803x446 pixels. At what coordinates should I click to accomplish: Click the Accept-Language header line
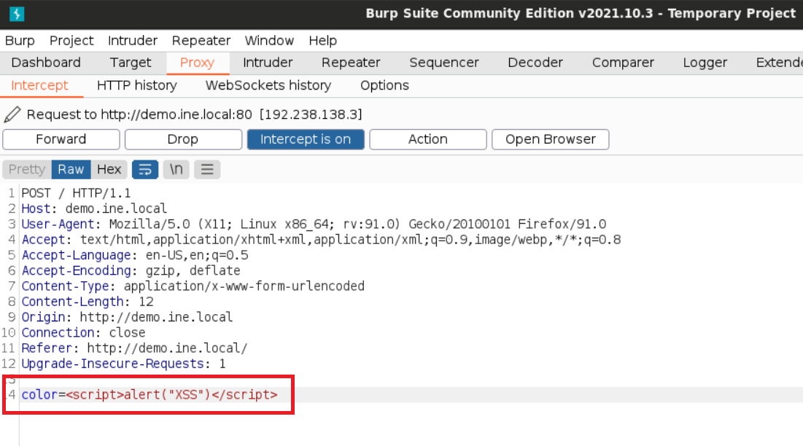[x=135, y=255]
